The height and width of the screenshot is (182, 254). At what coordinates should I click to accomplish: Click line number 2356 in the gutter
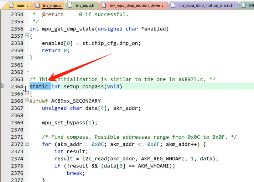(17, 29)
